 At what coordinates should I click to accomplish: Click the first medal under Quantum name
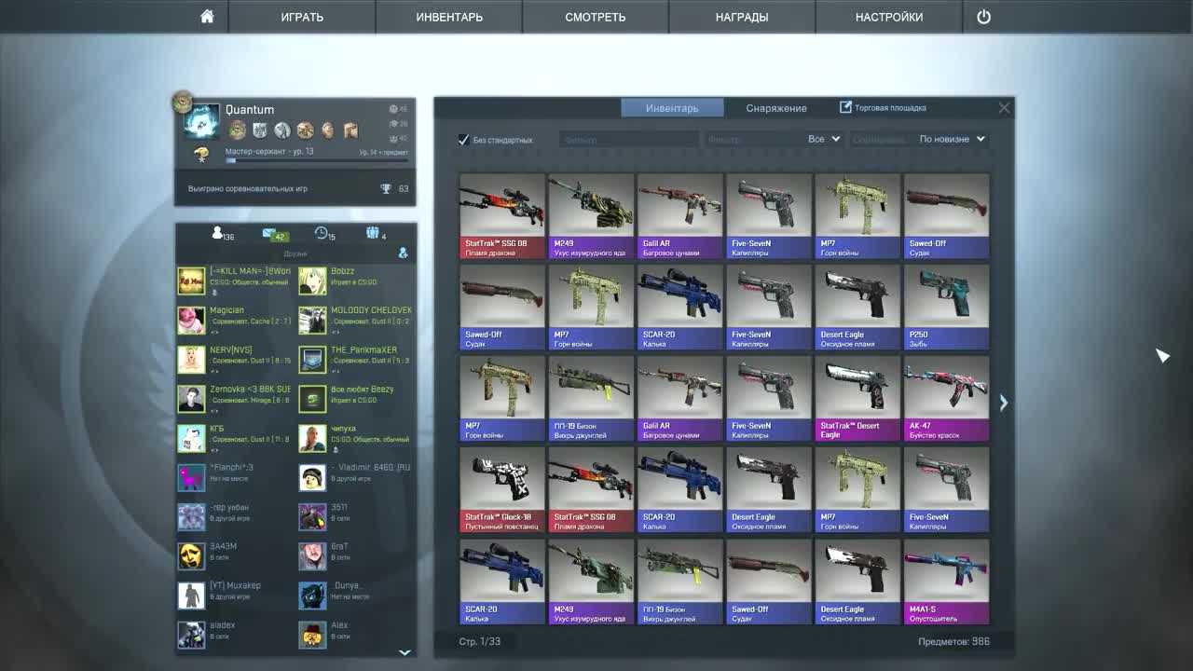pyautogui.click(x=238, y=130)
